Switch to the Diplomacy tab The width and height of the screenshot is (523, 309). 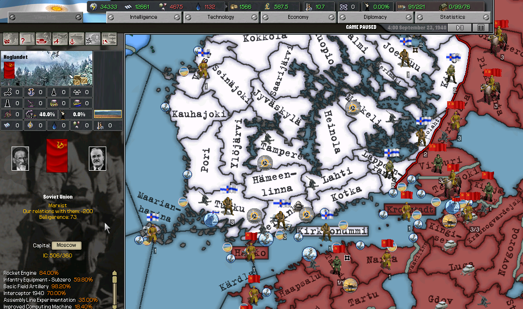[x=375, y=17]
